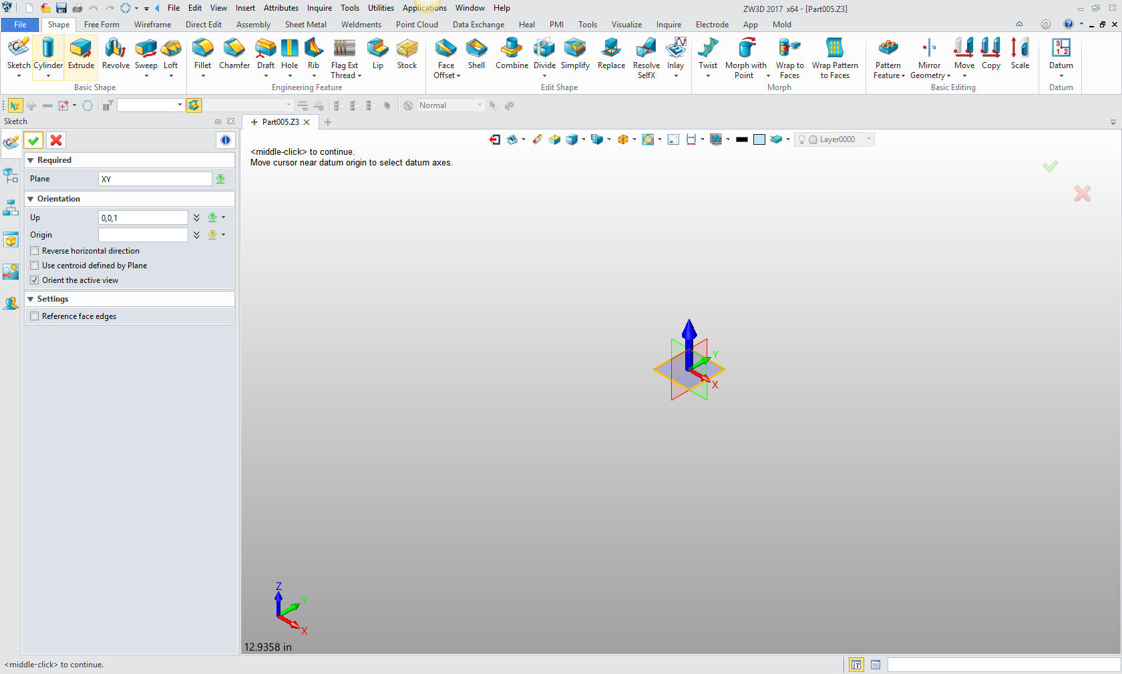Check Use centroid defined by Plane

(x=35, y=266)
